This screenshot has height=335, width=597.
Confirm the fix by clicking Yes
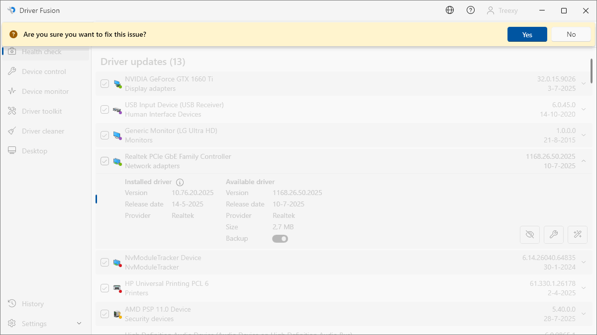(527, 35)
